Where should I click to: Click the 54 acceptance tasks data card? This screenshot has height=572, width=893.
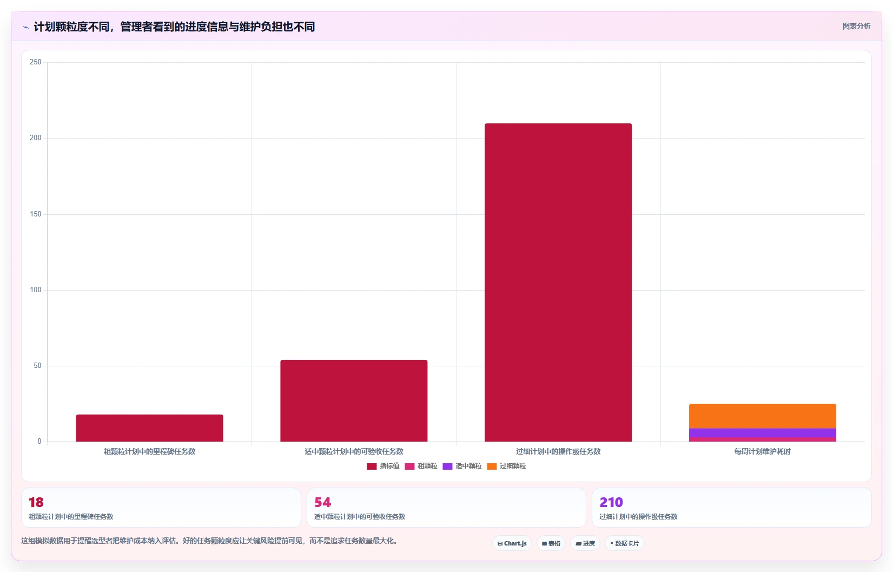[x=446, y=508]
